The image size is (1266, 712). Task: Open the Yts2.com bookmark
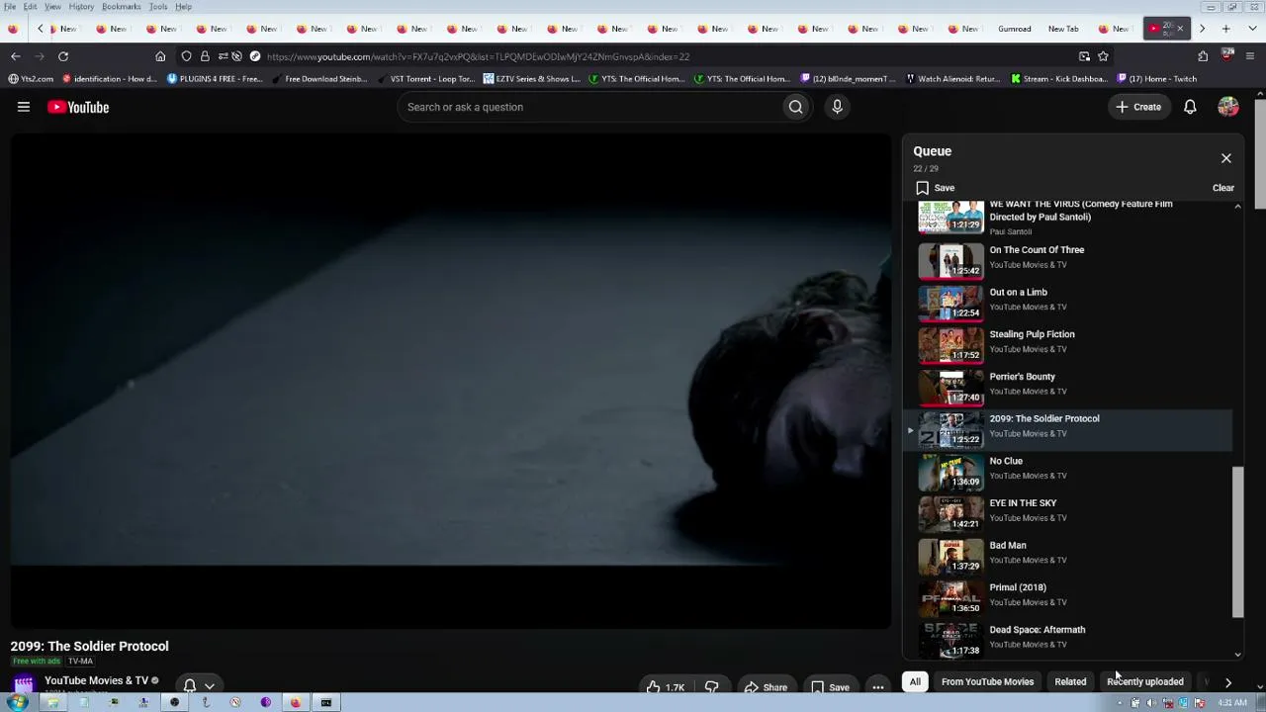(32, 79)
